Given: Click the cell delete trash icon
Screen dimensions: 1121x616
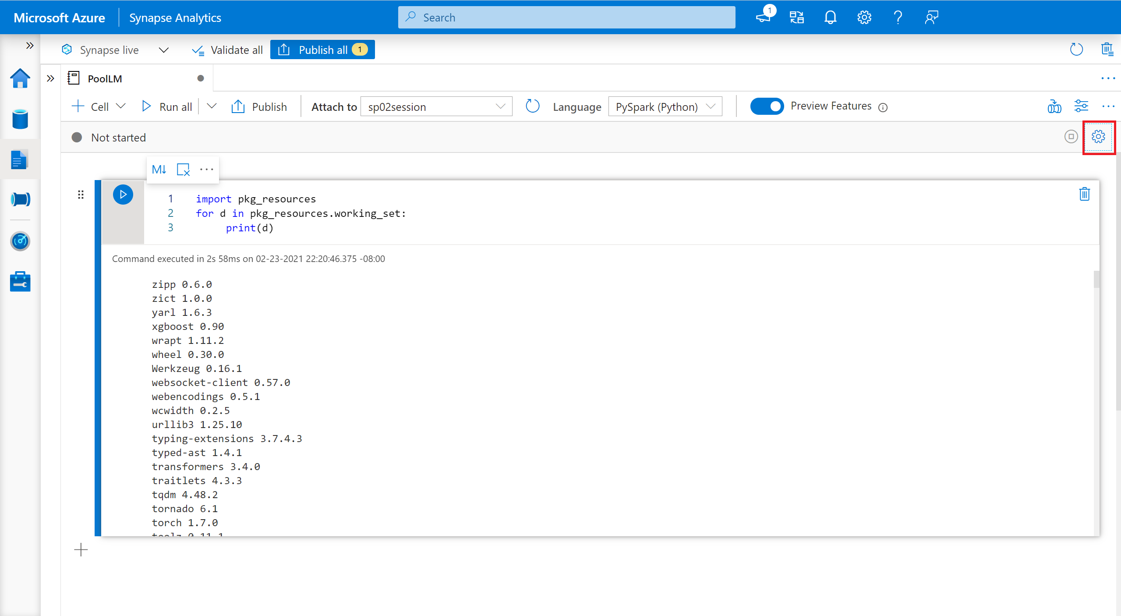Looking at the screenshot, I should pyautogui.click(x=1085, y=194).
